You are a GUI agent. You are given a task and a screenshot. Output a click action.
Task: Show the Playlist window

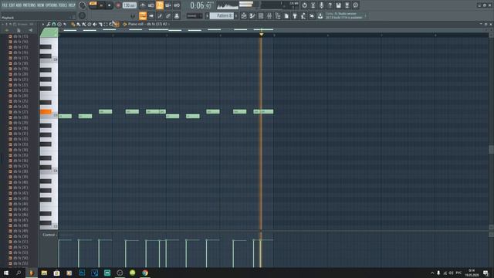tap(244, 15)
